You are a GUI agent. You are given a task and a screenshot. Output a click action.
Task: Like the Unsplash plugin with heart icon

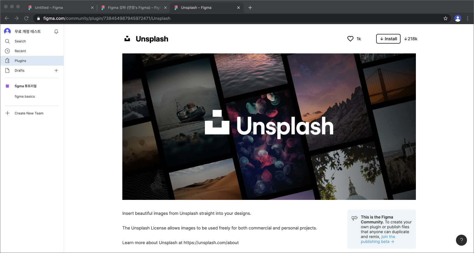point(350,39)
